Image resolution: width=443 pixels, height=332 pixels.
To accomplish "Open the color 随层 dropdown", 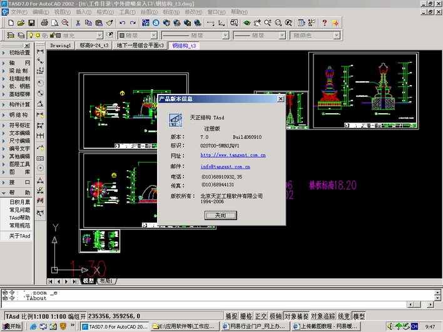I will pyautogui.click(x=154, y=35).
